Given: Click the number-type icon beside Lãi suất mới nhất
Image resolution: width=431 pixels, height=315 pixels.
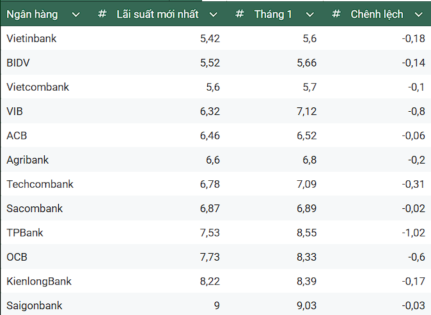Looking at the screenshot, I should point(102,14).
